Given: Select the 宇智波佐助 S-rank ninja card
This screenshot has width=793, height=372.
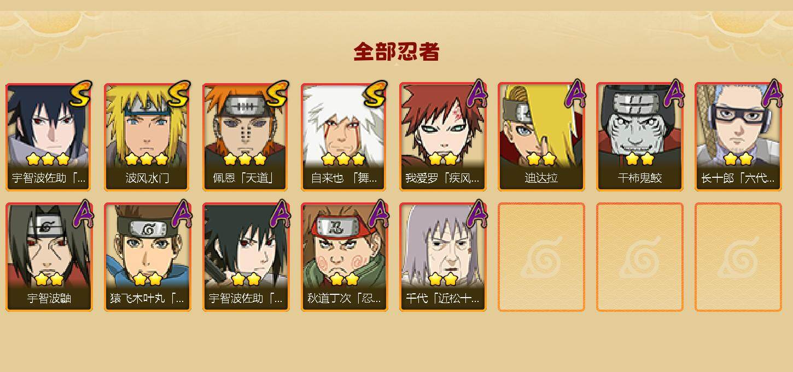Looking at the screenshot, I should [49, 137].
